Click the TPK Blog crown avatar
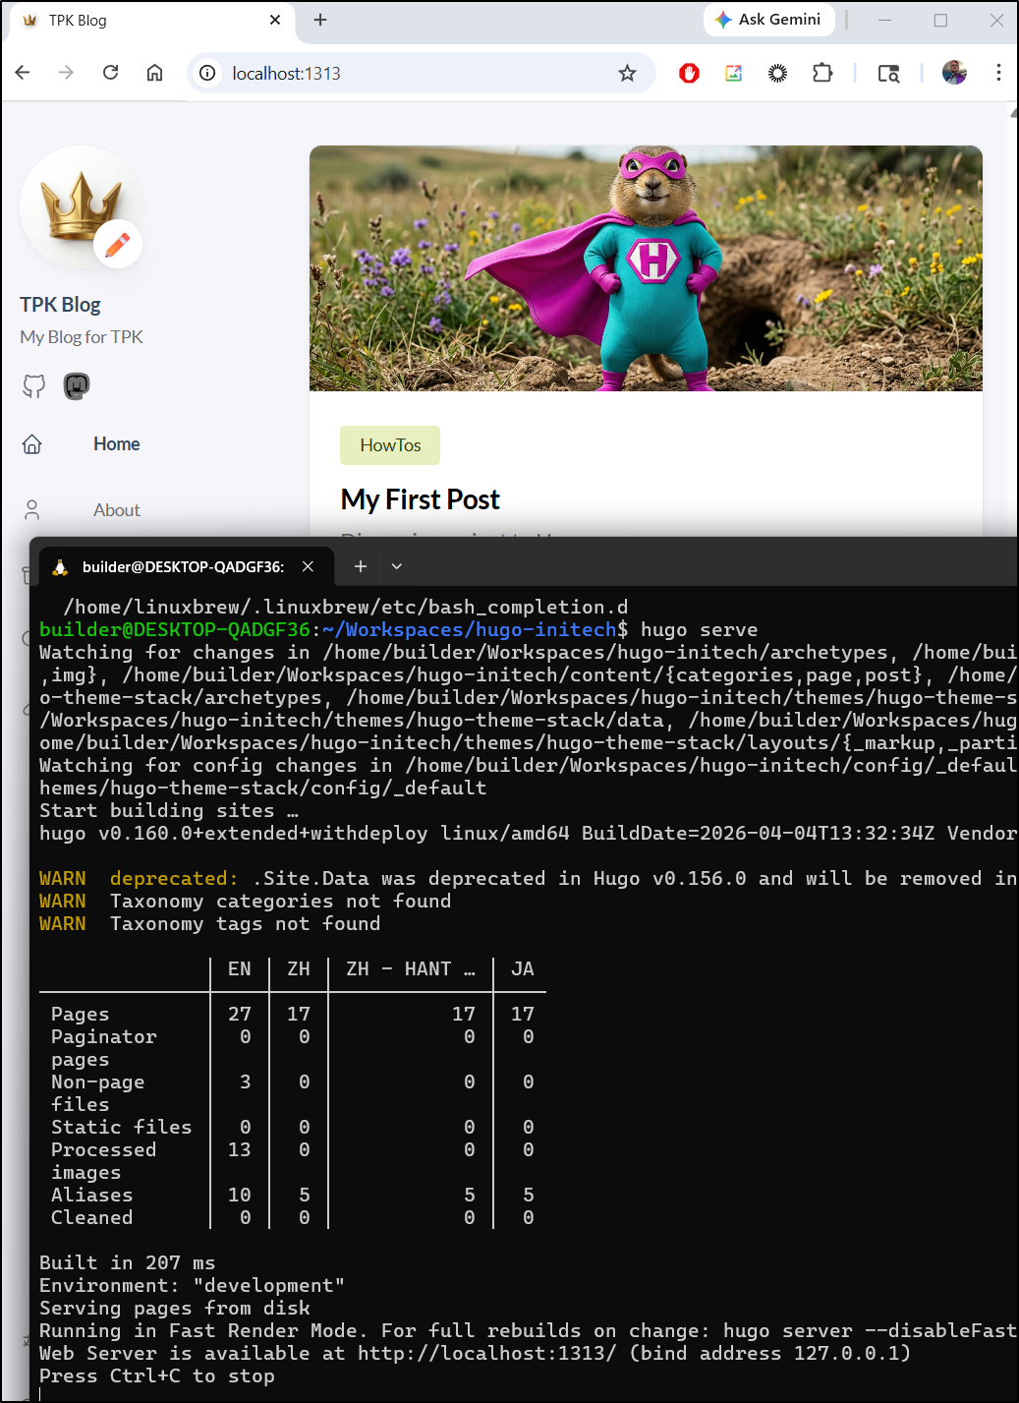Image resolution: width=1019 pixels, height=1403 pixels. coord(82,207)
